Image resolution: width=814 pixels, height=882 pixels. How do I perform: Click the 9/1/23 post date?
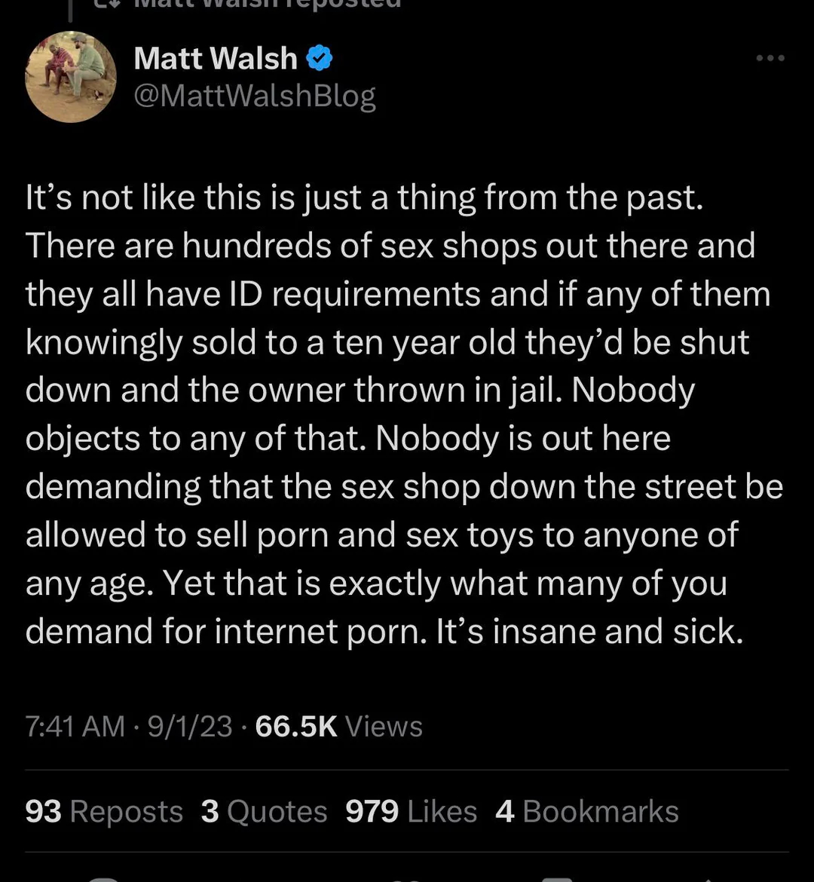tap(190, 726)
